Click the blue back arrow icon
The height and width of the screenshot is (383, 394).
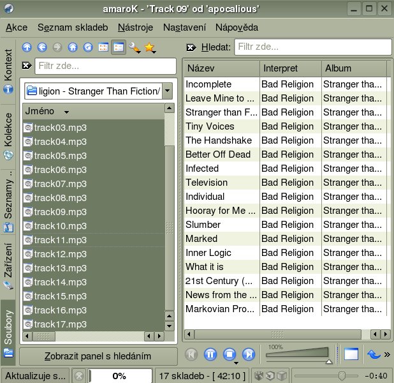(42, 47)
